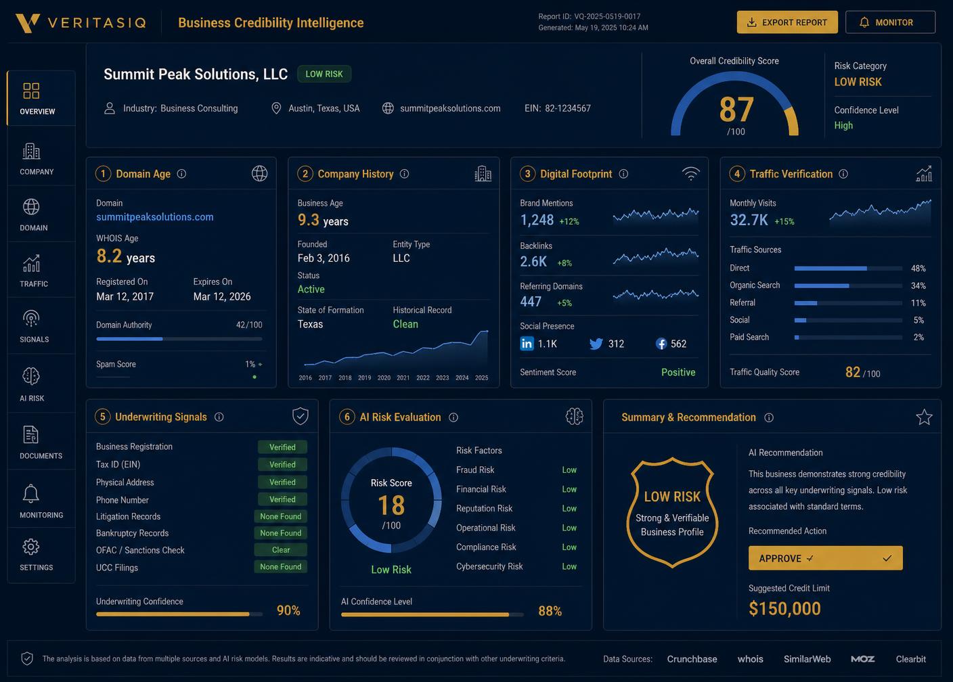The height and width of the screenshot is (682, 953).
Task: Click the Export Report button
Action: coord(787,22)
